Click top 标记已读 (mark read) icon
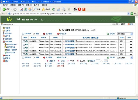 pyautogui.click(x=58, y=34)
